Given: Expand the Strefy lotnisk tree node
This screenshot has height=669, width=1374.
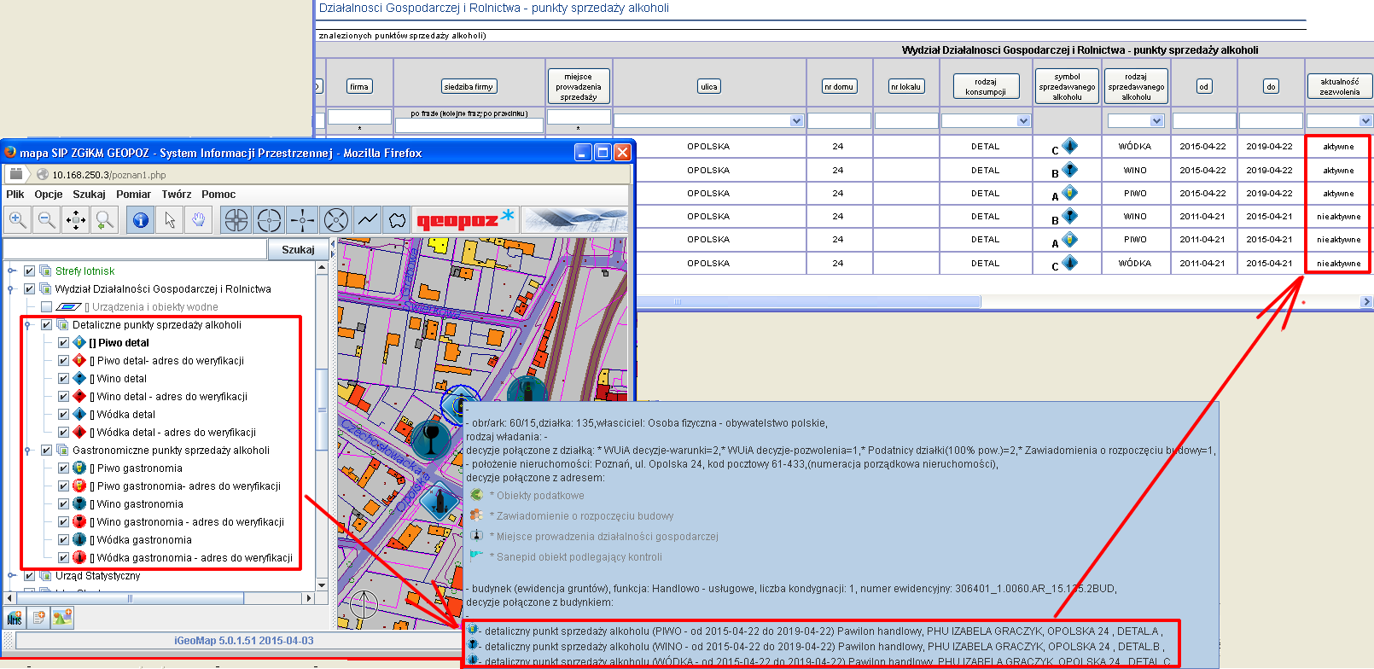Looking at the screenshot, I should coord(12,271).
